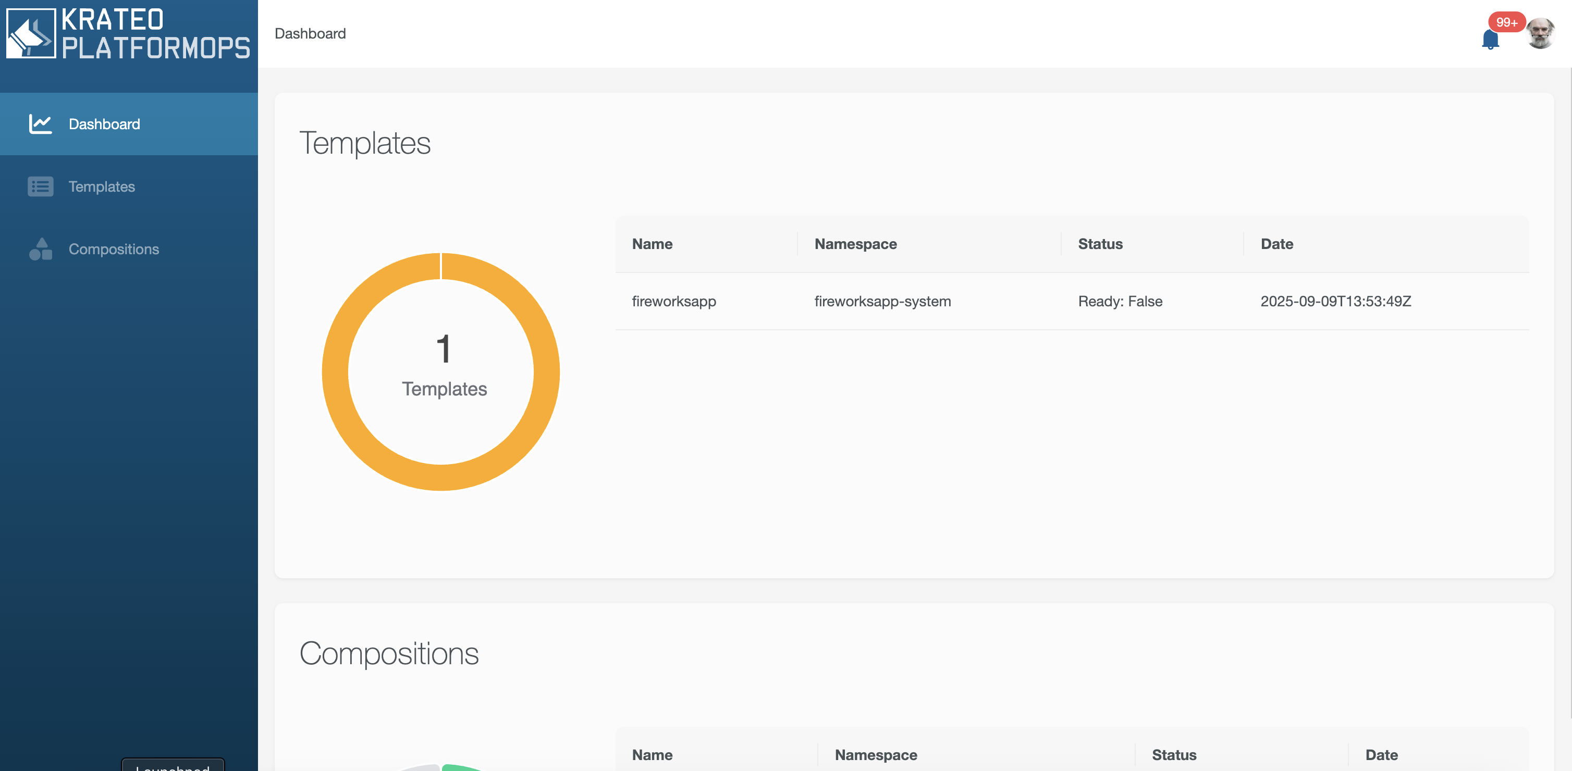
Task: Open notifications via the bell icon
Action: point(1490,40)
